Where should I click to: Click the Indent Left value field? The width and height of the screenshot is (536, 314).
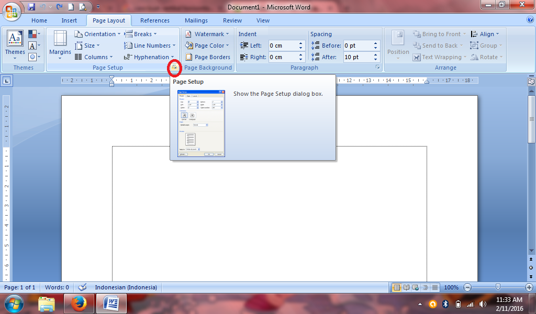click(x=283, y=46)
